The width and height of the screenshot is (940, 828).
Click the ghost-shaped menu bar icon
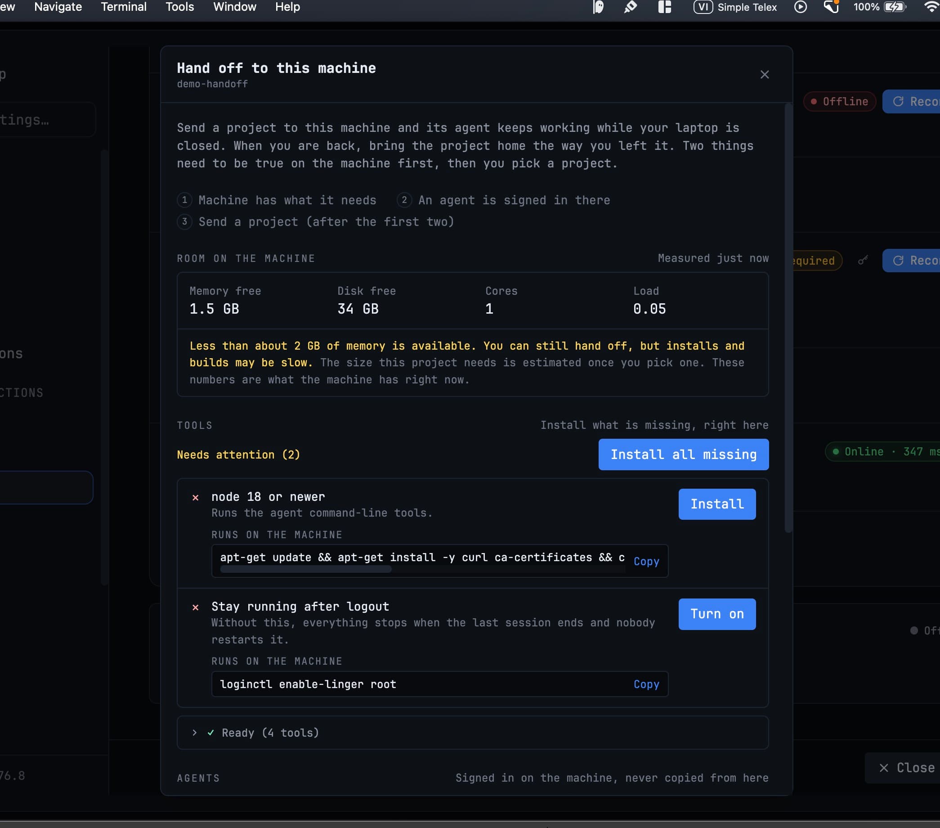(x=598, y=7)
